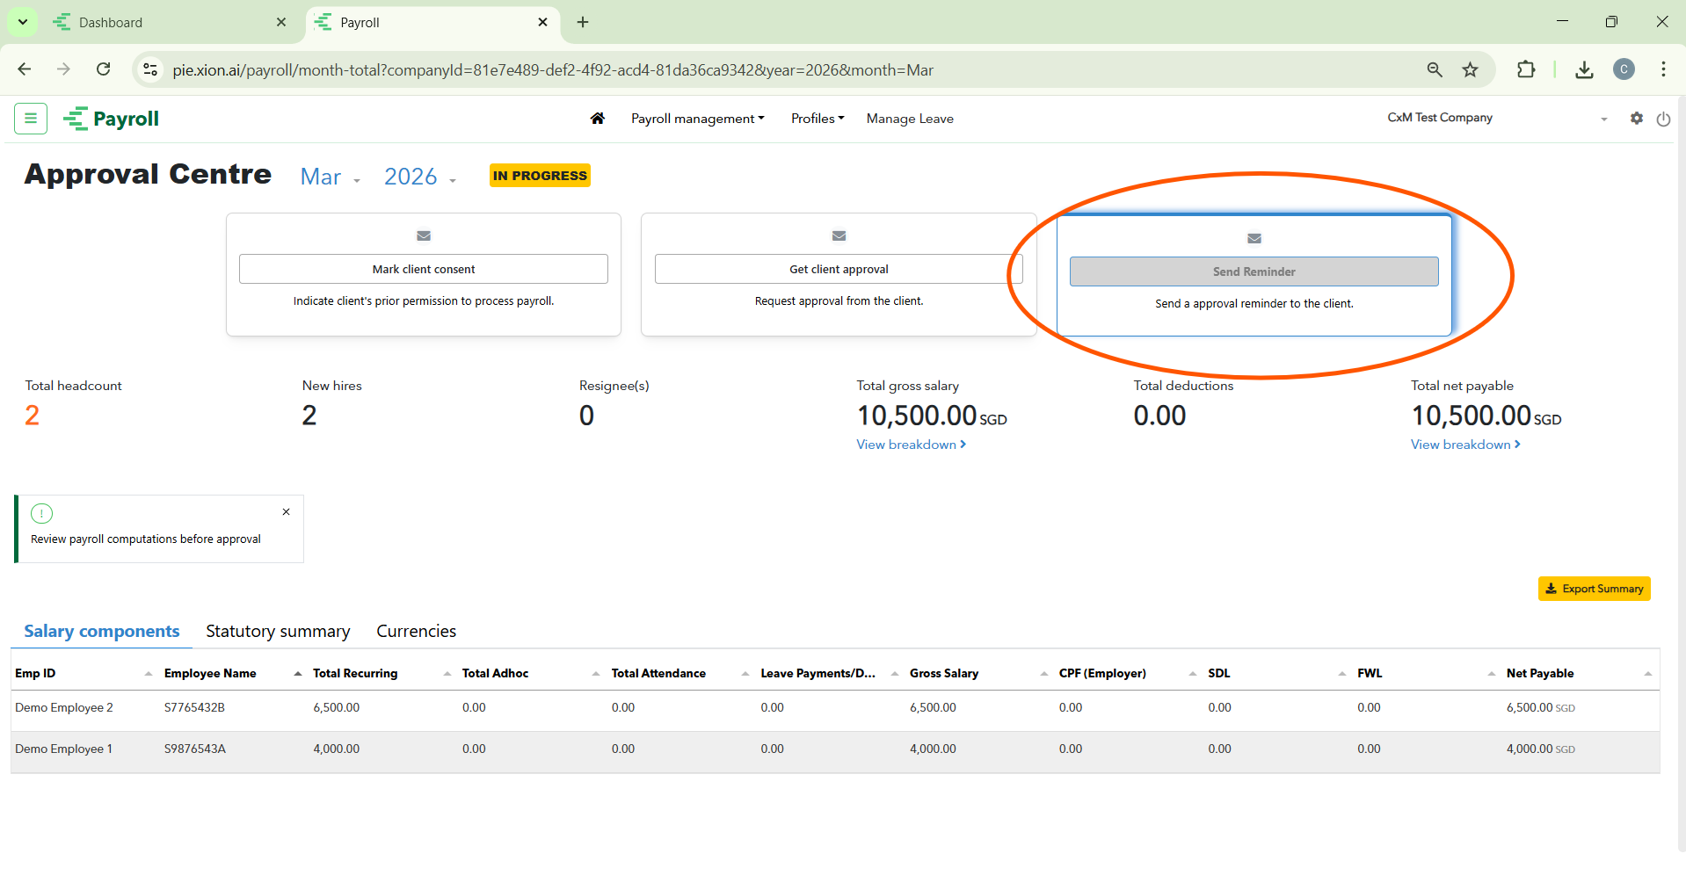Click the power logout icon
The image size is (1686, 890).
[1663, 119]
